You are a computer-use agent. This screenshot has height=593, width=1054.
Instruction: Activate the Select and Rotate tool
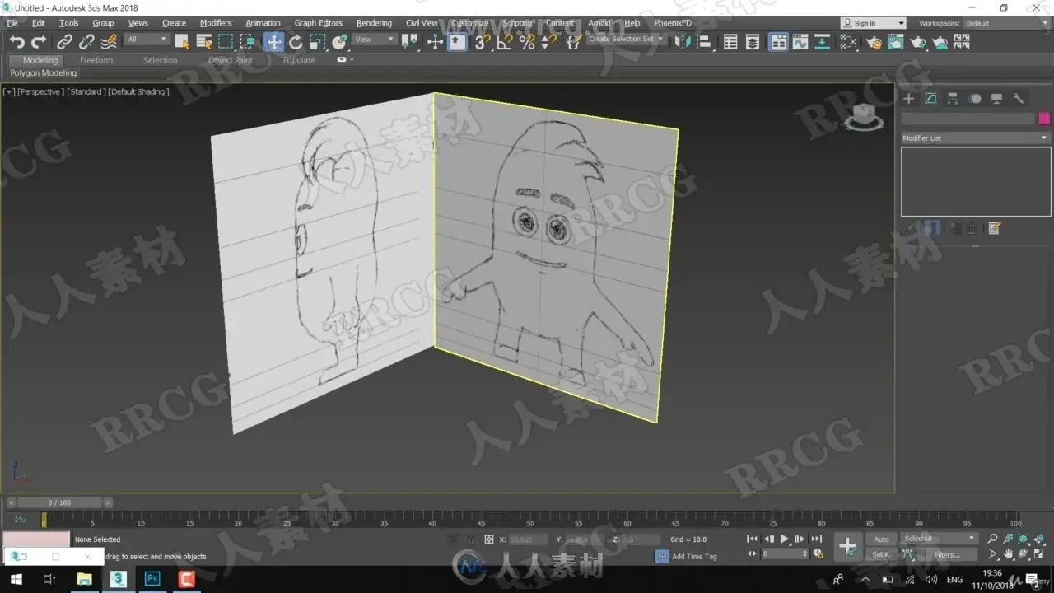pos(296,42)
